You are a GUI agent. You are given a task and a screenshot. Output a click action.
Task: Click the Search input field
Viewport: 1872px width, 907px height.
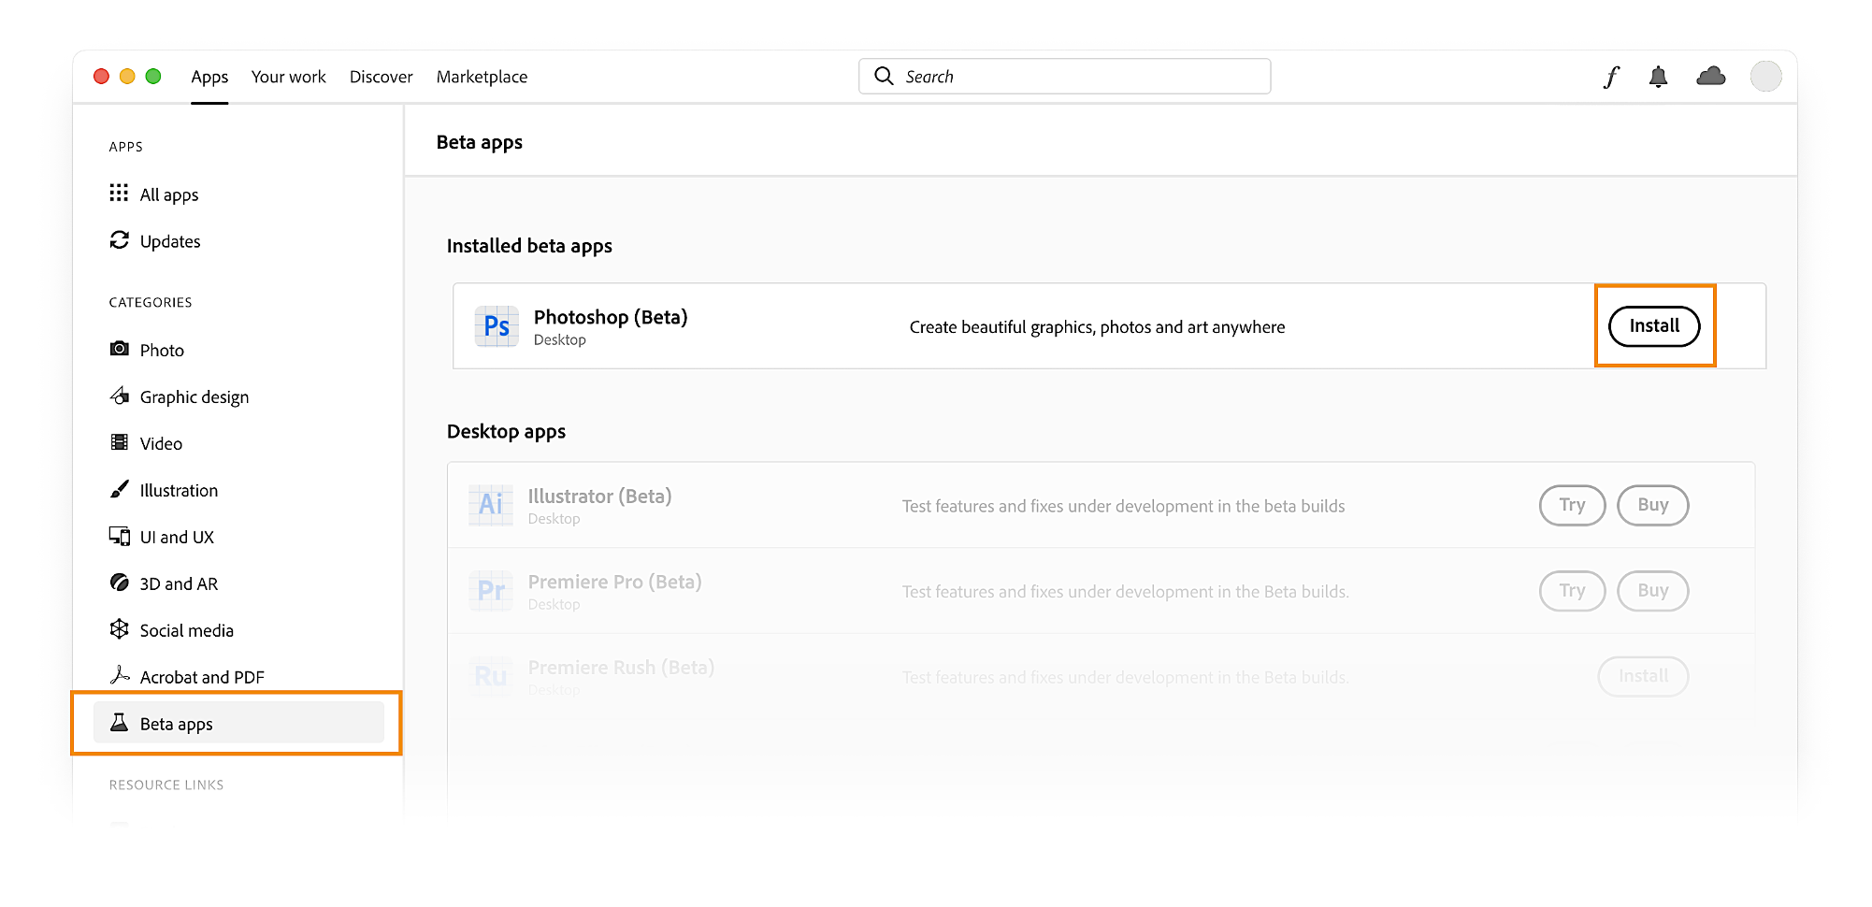click(x=1064, y=77)
